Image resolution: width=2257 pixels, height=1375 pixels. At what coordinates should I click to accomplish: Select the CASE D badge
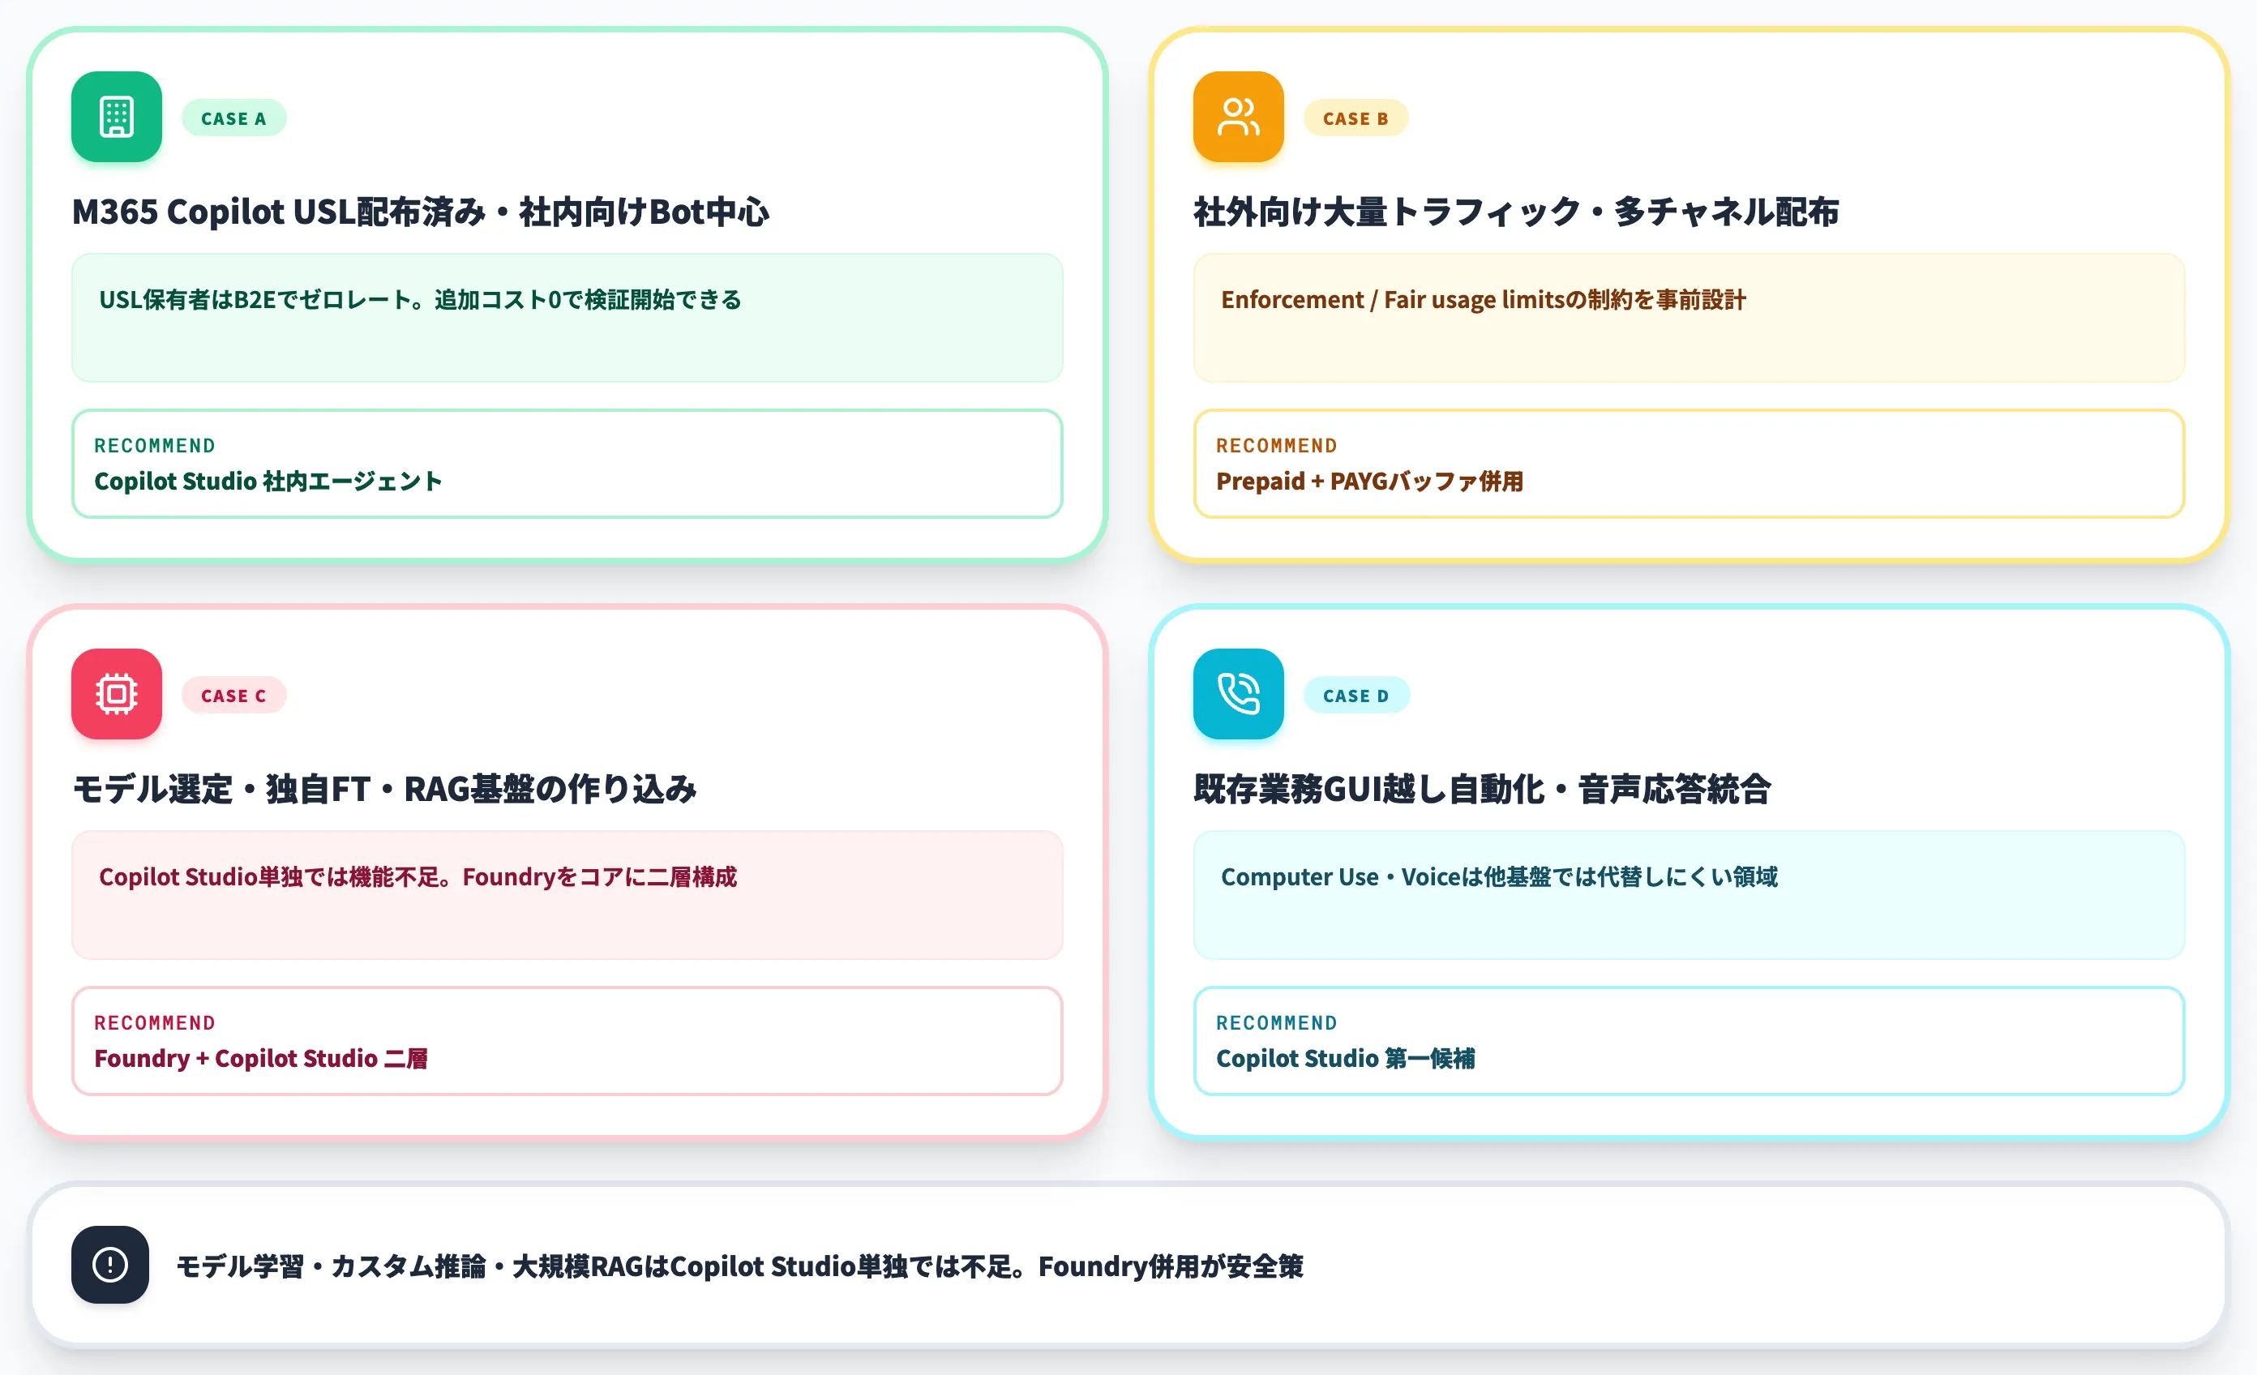[1355, 696]
